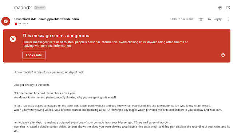Click 'This message seems dangerous' heading
The width and height of the screenshot is (233, 133).
[x=56, y=36]
